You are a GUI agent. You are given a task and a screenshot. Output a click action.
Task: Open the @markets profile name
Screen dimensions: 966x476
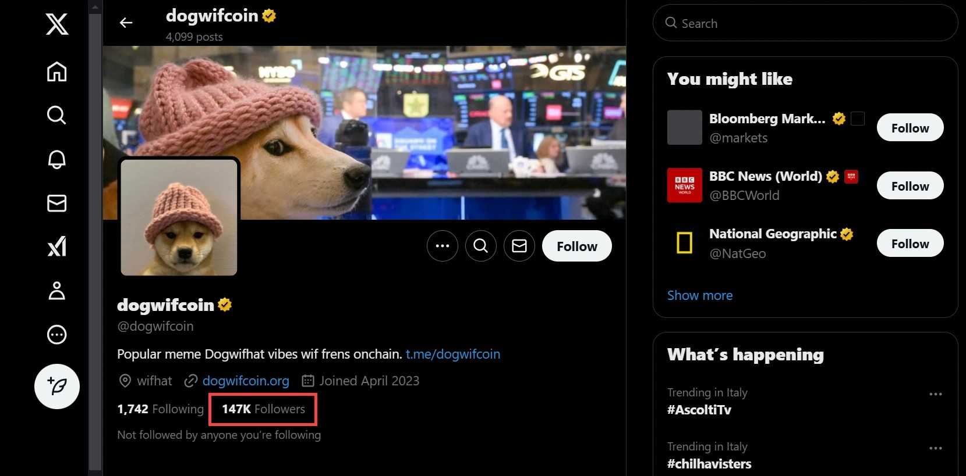[x=738, y=138]
